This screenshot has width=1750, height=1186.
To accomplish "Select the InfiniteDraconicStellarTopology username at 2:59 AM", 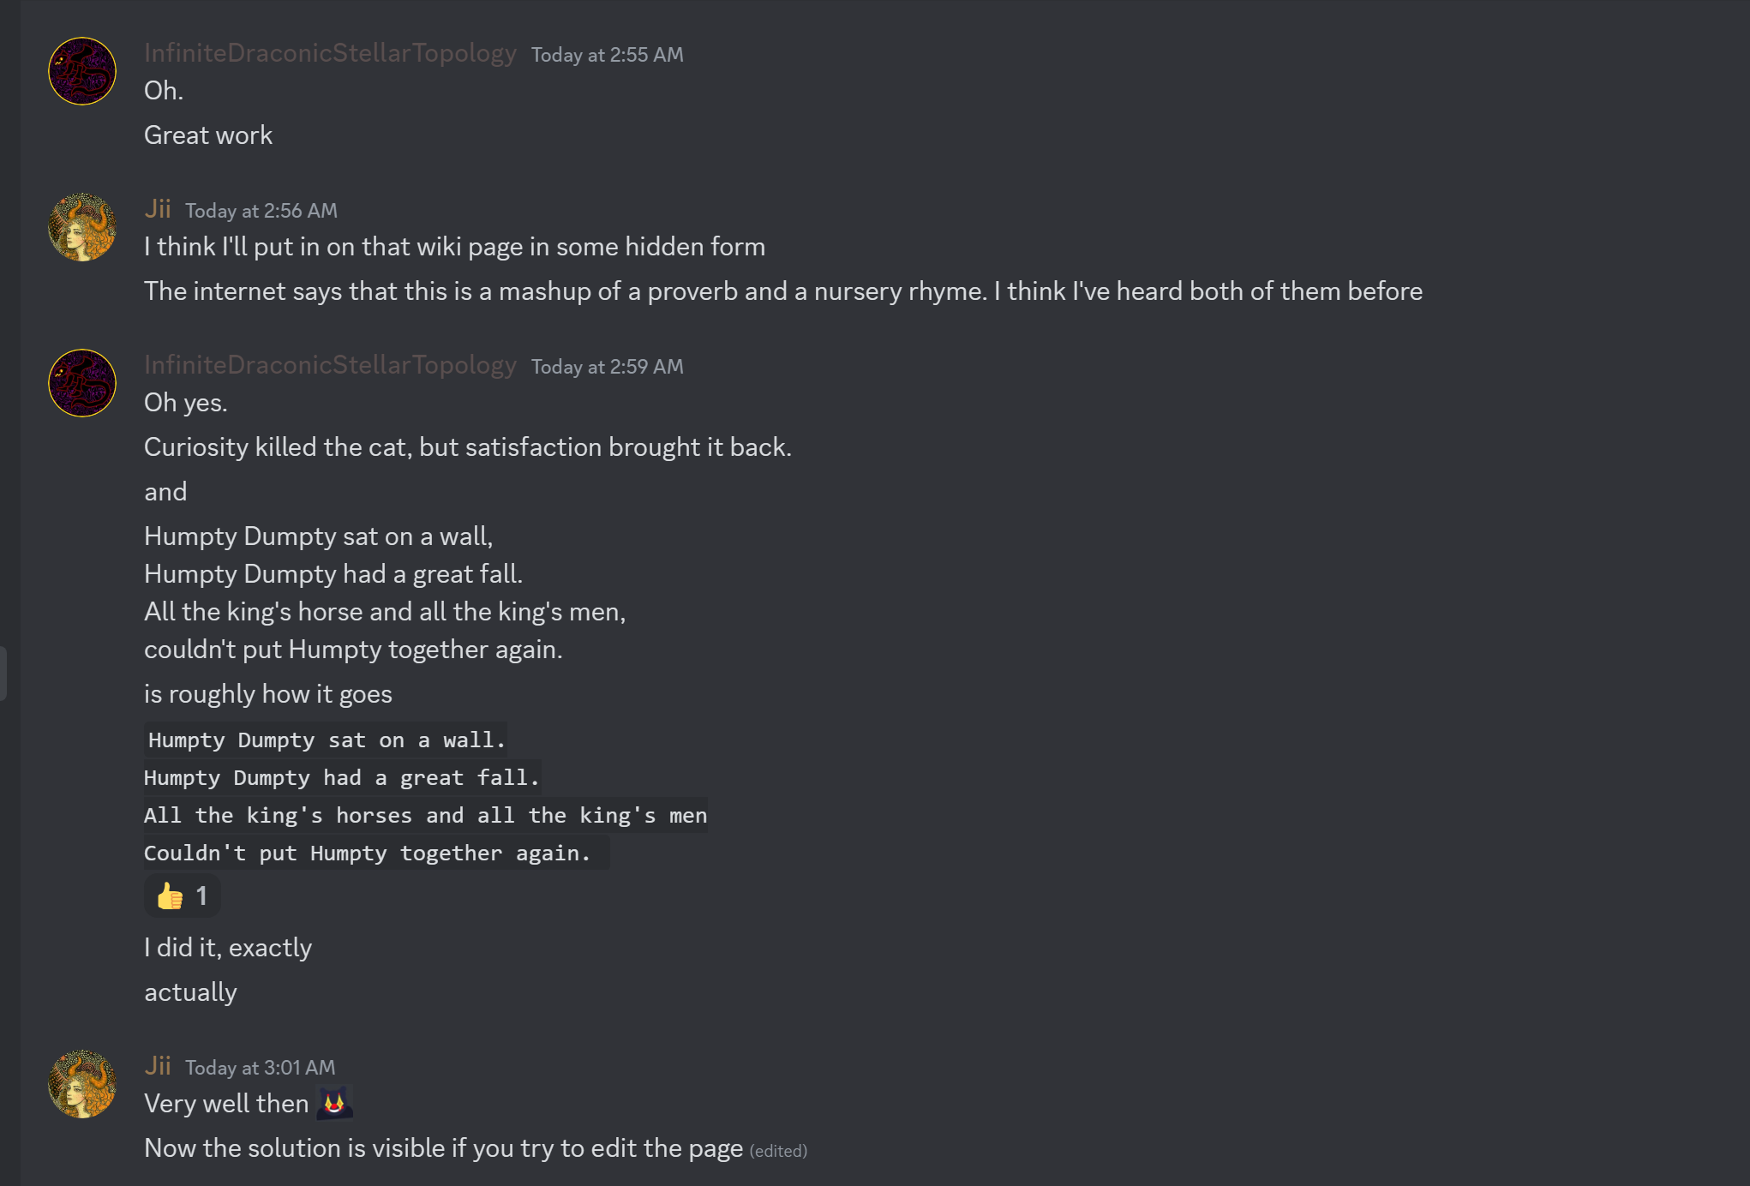I will [x=330, y=365].
